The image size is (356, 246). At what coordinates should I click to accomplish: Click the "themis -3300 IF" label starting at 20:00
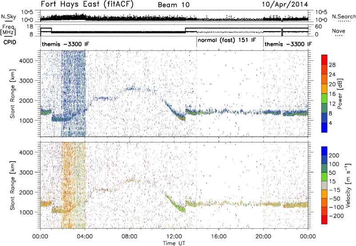[x=288, y=44]
